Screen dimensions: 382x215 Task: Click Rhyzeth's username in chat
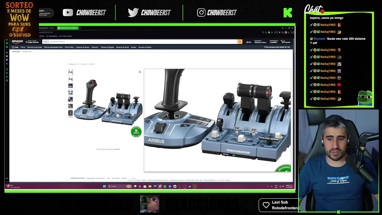319,39
